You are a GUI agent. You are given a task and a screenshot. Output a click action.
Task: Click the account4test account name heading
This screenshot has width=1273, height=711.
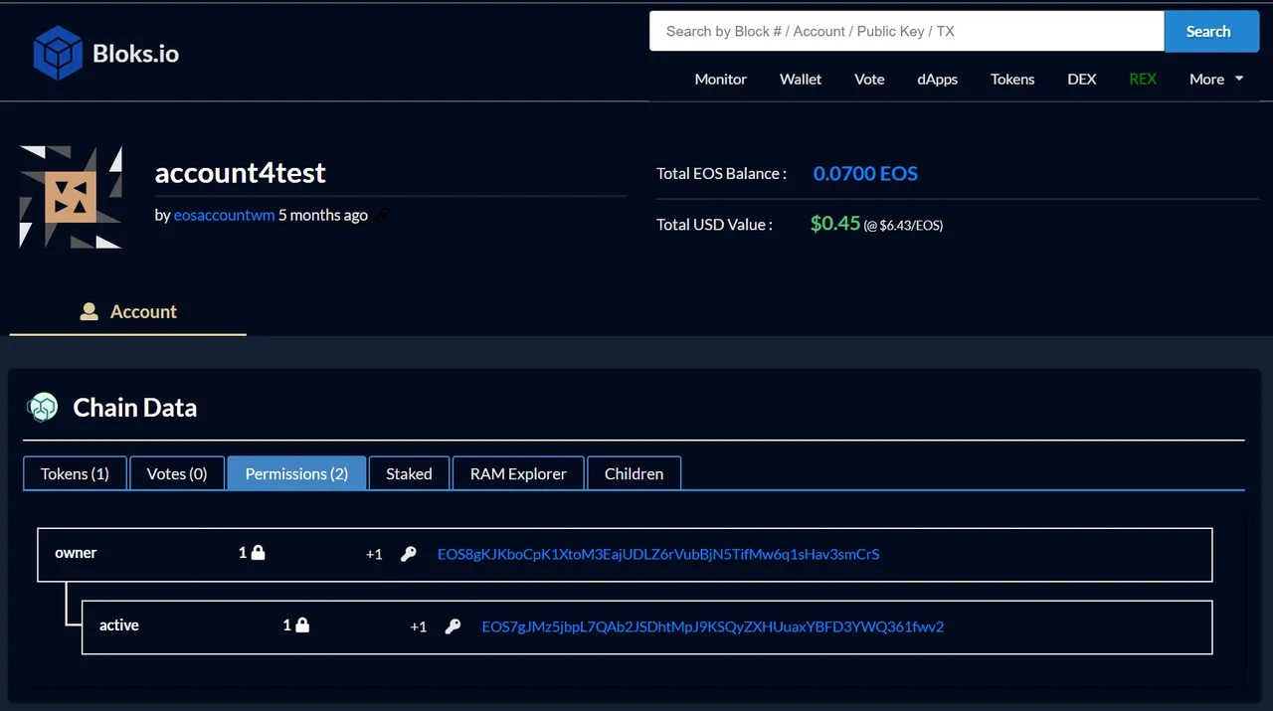[x=240, y=173]
